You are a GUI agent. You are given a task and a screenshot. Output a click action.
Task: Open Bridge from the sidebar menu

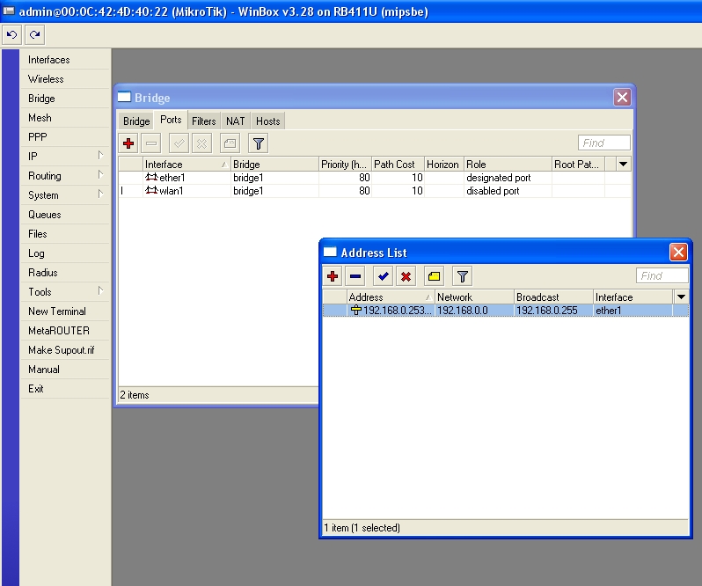(65, 98)
